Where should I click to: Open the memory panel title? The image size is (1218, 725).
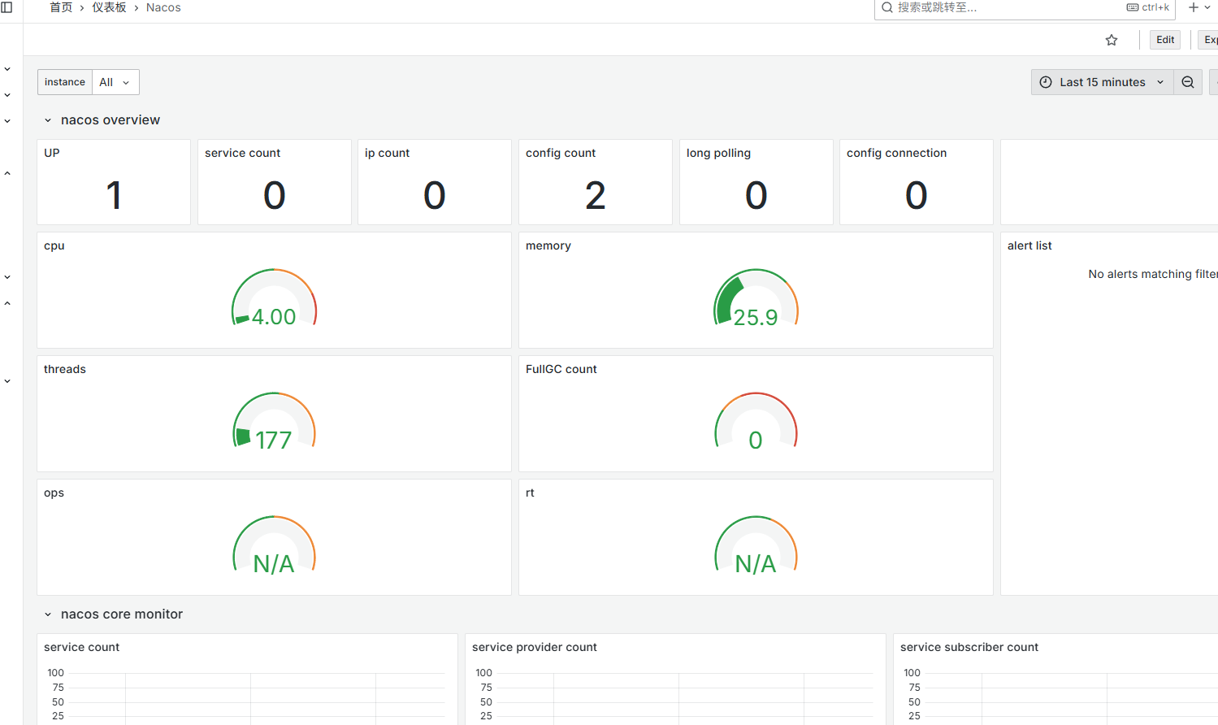tap(548, 245)
